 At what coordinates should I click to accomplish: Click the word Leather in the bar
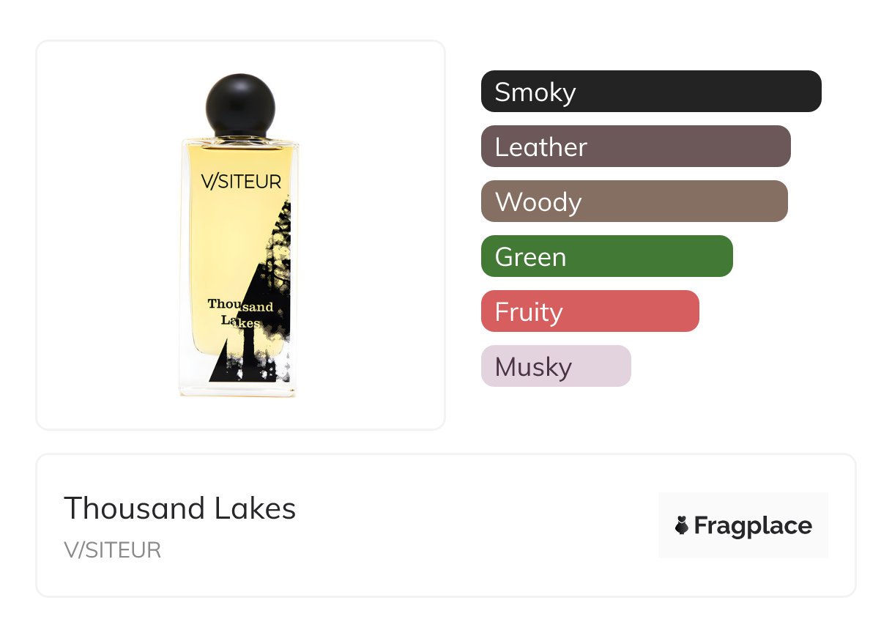click(x=540, y=147)
